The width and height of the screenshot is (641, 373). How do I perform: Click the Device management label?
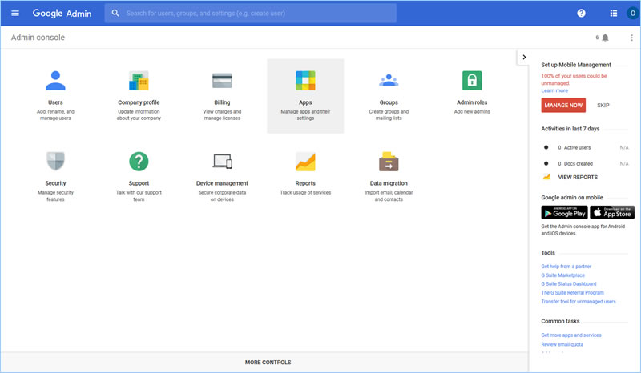[222, 183]
